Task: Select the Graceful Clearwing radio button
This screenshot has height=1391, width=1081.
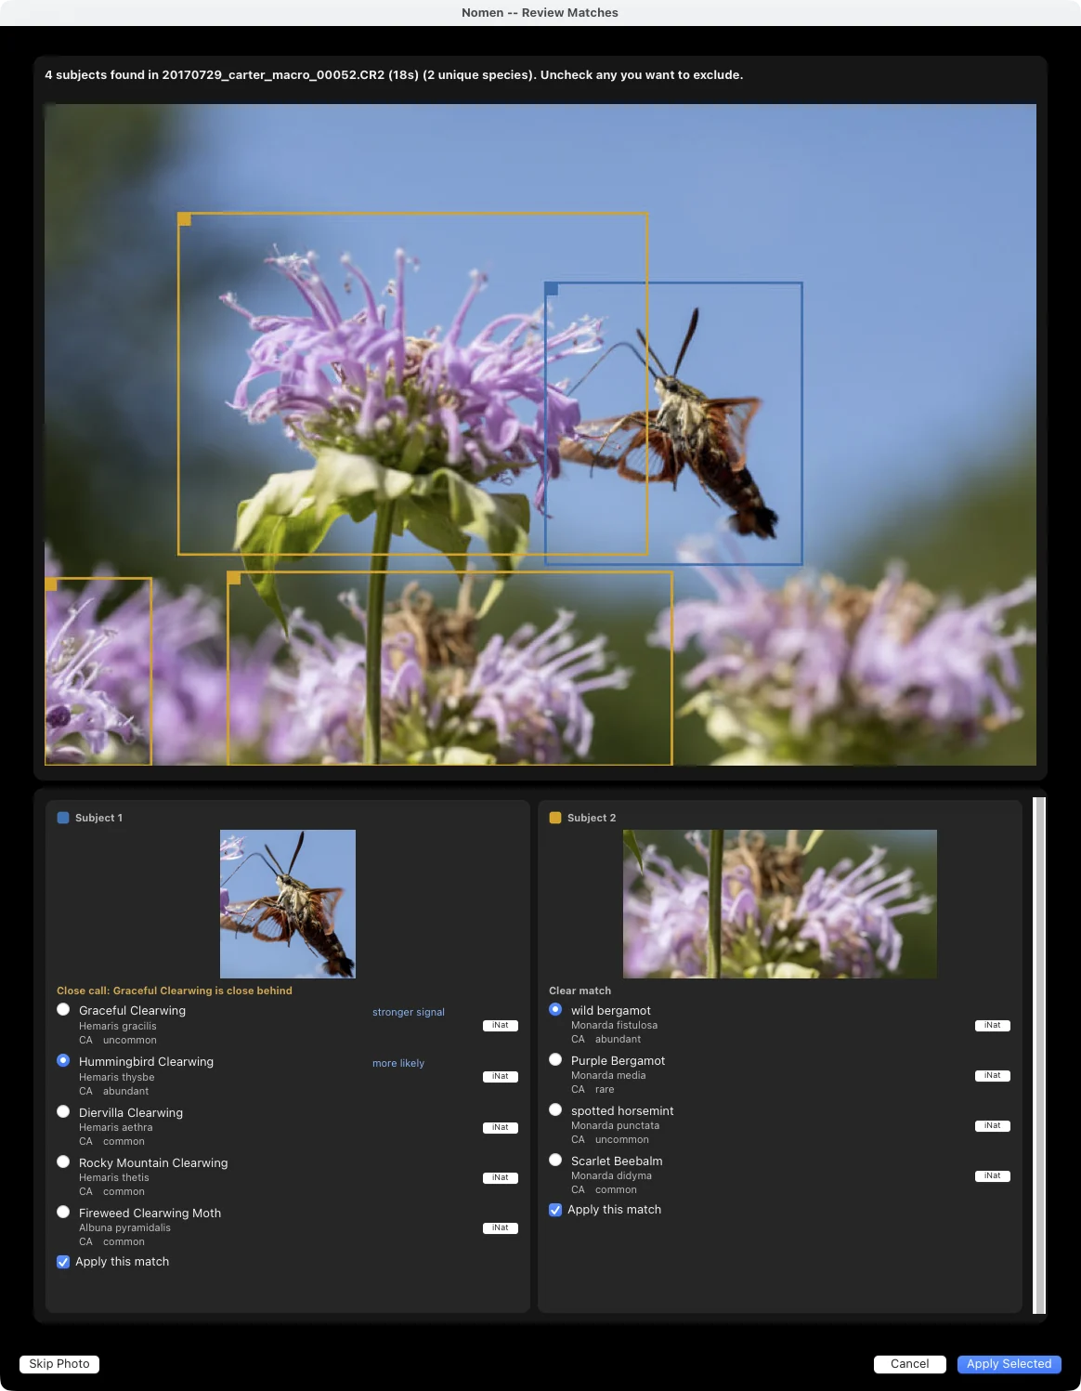Action: click(x=63, y=1009)
